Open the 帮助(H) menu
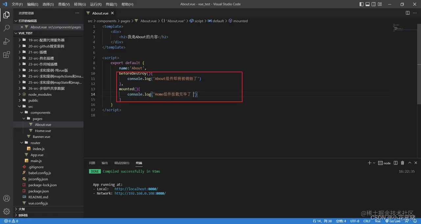This screenshot has height=224, width=421. (x=127, y=4)
